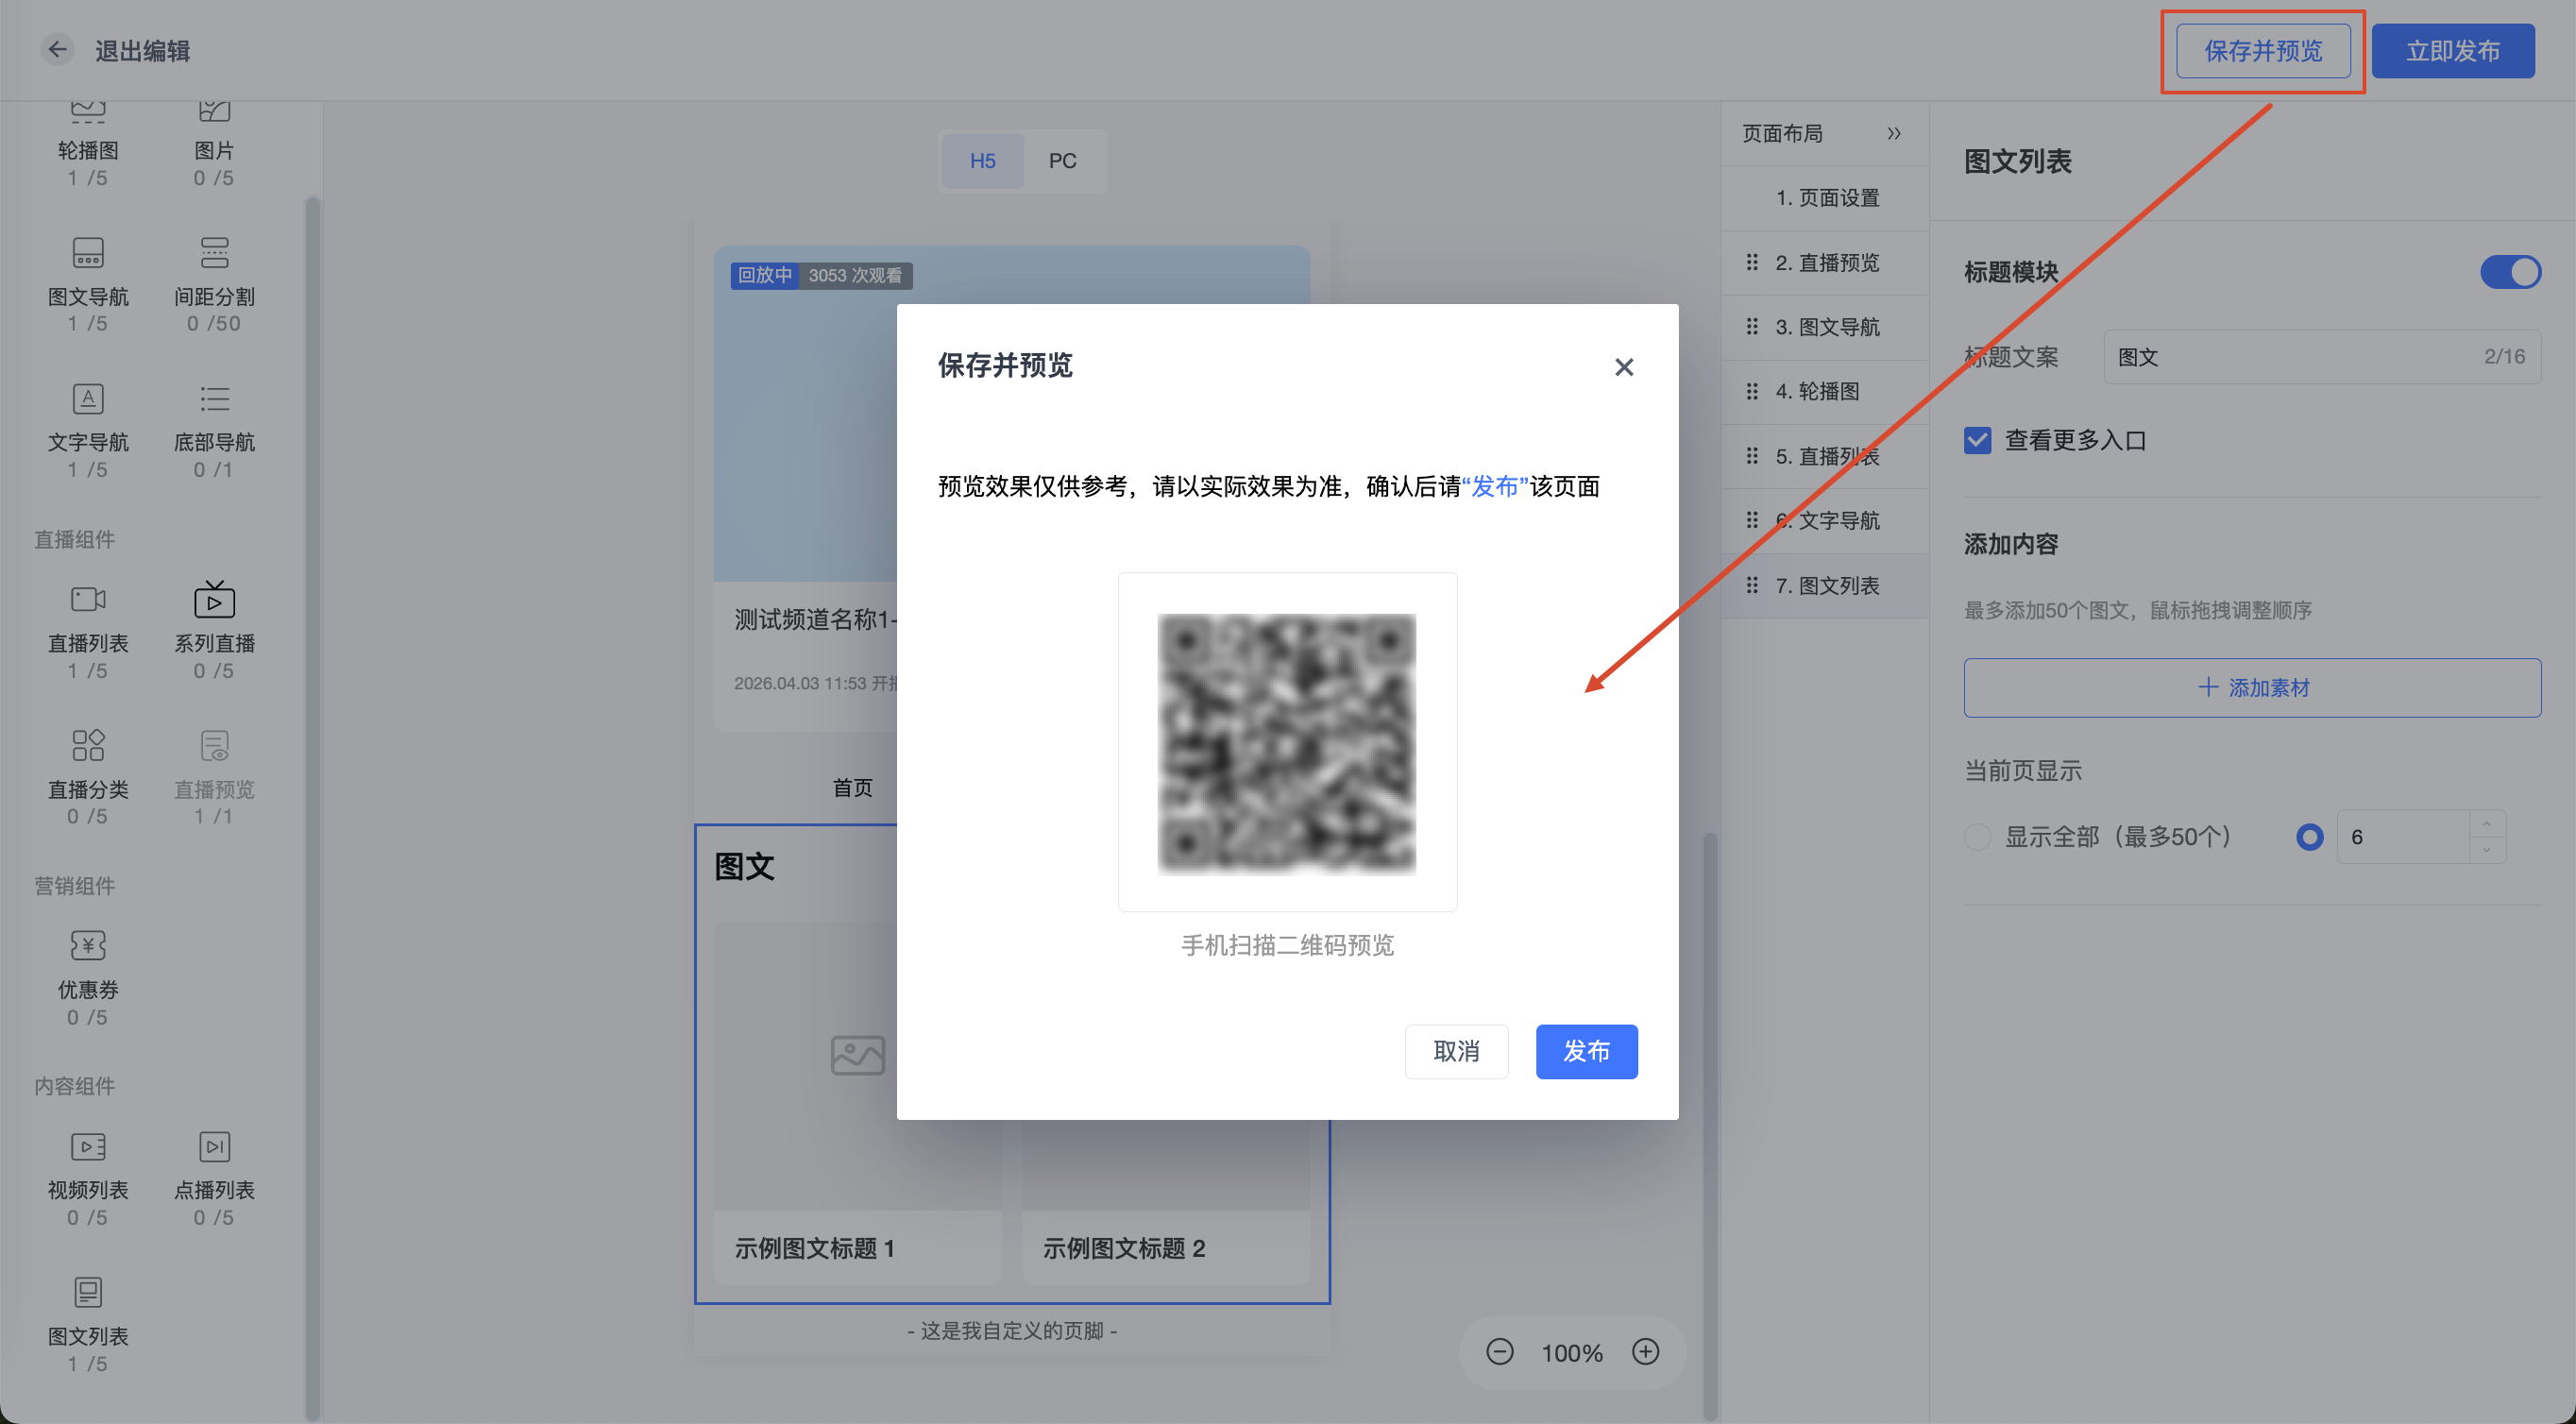Select 显示全部（最多50个）radio option
Viewport: 2576px width, 1424px height.
pos(1977,836)
